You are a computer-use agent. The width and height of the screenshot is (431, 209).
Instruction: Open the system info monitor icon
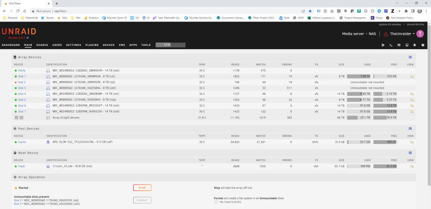(x=407, y=45)
